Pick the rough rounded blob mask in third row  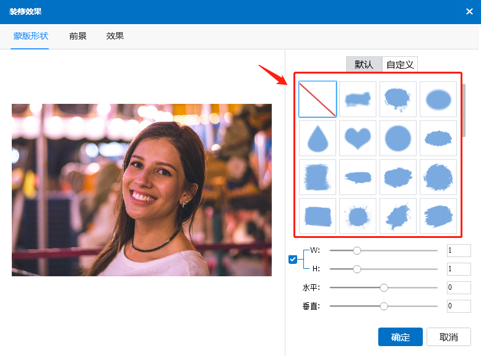(398, 177)
